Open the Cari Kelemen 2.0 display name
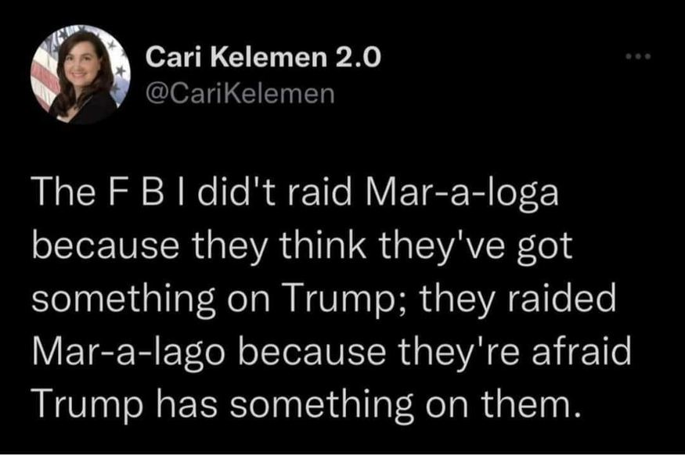 (265, 59)
